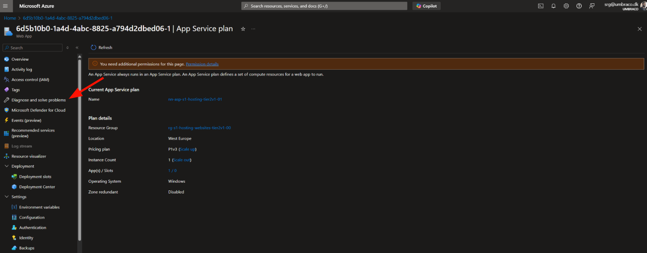
Task: Collapse the Settings section
Action: click(7, 197)
